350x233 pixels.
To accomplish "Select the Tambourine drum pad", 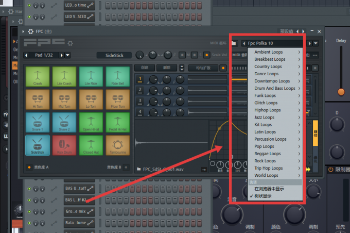I will pos(118,145).
